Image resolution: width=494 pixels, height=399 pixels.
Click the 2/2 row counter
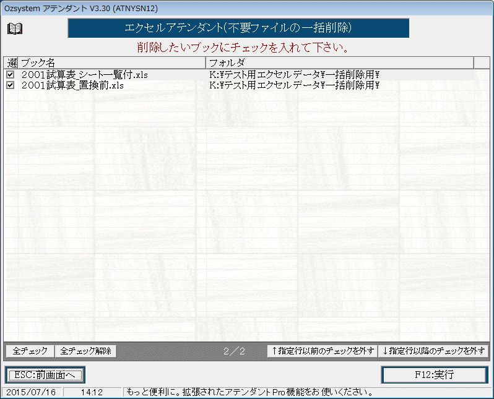pos(234,351)
